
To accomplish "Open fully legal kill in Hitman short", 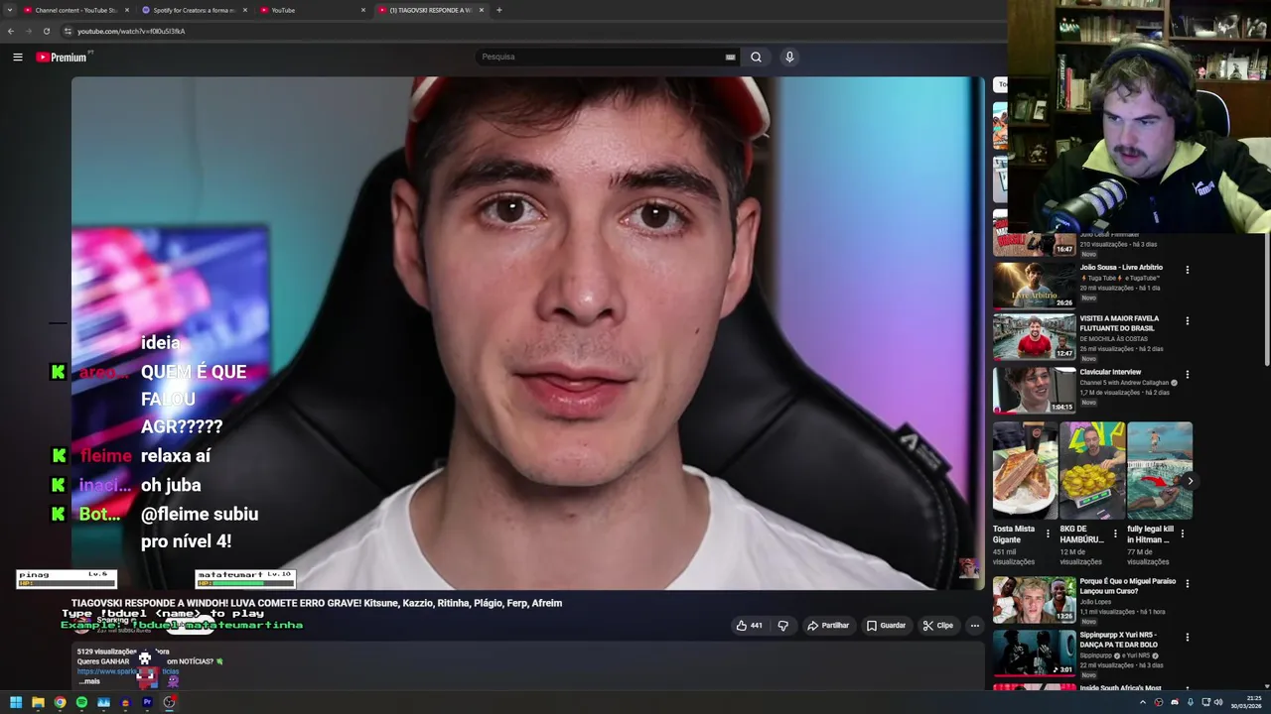I will click(x=1160, y=471).
